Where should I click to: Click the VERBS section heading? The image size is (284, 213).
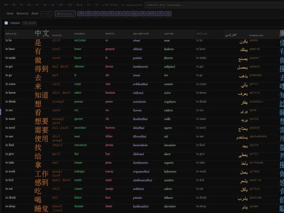(15, 23)
